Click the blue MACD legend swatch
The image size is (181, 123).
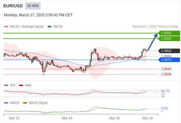point(6,103)
